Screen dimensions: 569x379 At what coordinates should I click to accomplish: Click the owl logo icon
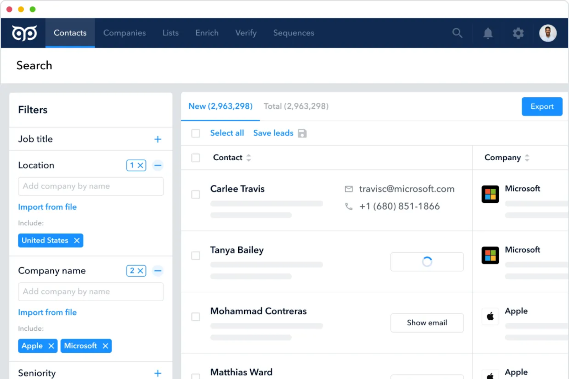tap(24, 33)
